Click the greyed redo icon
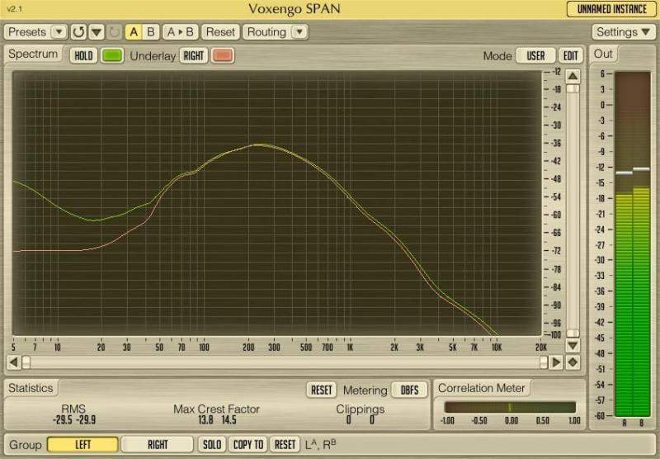Viewport: 660px width, 459px height. pyautogui.click(x=114, y=32)
